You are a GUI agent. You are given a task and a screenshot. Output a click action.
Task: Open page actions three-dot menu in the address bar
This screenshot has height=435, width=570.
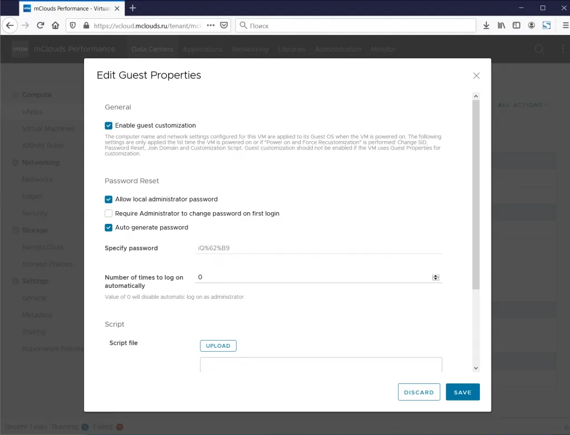click(210, 26)
